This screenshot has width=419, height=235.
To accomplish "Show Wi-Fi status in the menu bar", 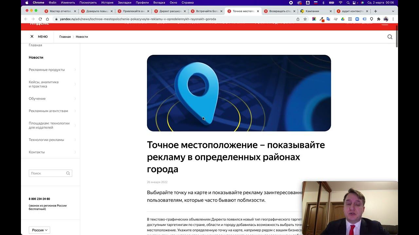I will tap(340, 3).
